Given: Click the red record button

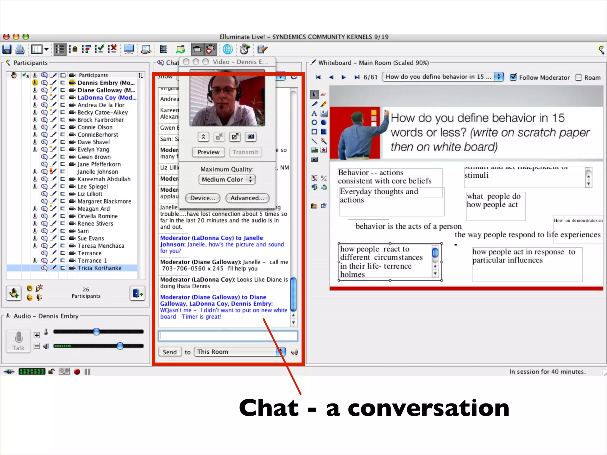Looking at the screenshot, I should tap(77, 372).
